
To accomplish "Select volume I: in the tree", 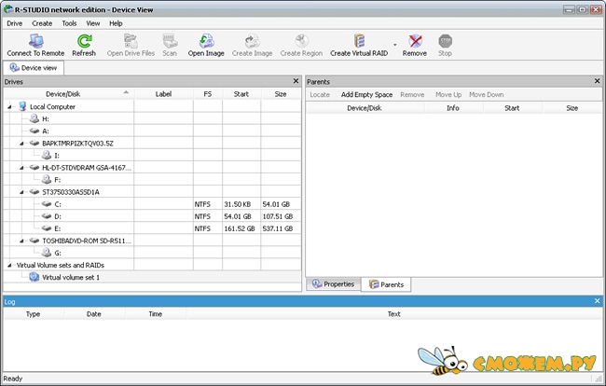I will [x=57, y=156].
